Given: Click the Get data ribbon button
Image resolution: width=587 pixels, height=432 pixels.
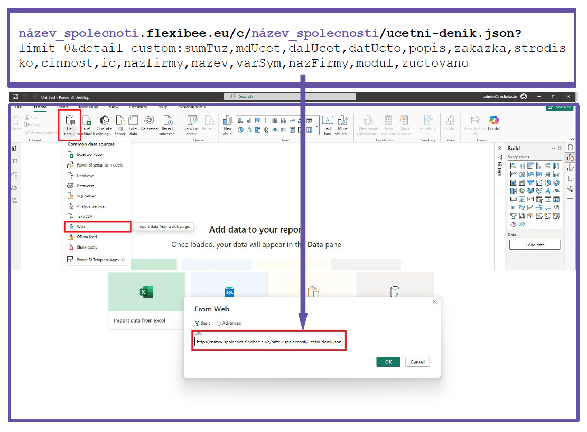Looking at the screenshot, I should point(70,125).
